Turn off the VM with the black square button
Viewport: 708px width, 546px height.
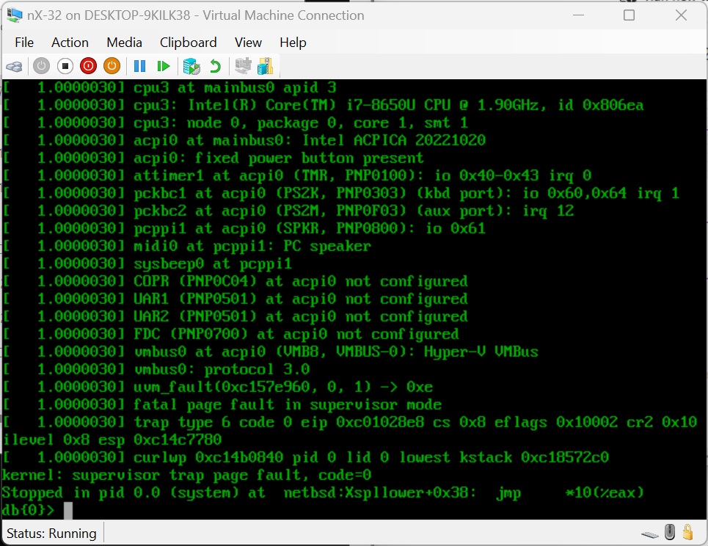[x=65, y=66]
